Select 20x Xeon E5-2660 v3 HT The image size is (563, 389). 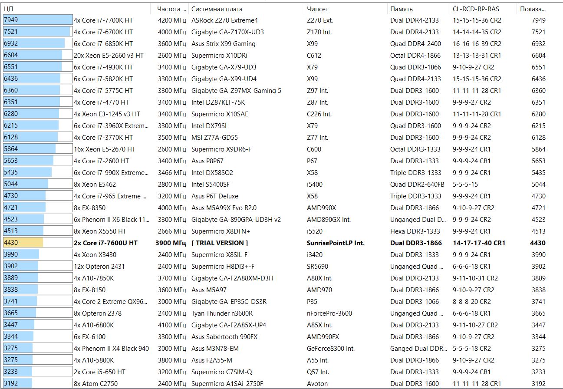(109, 56)
